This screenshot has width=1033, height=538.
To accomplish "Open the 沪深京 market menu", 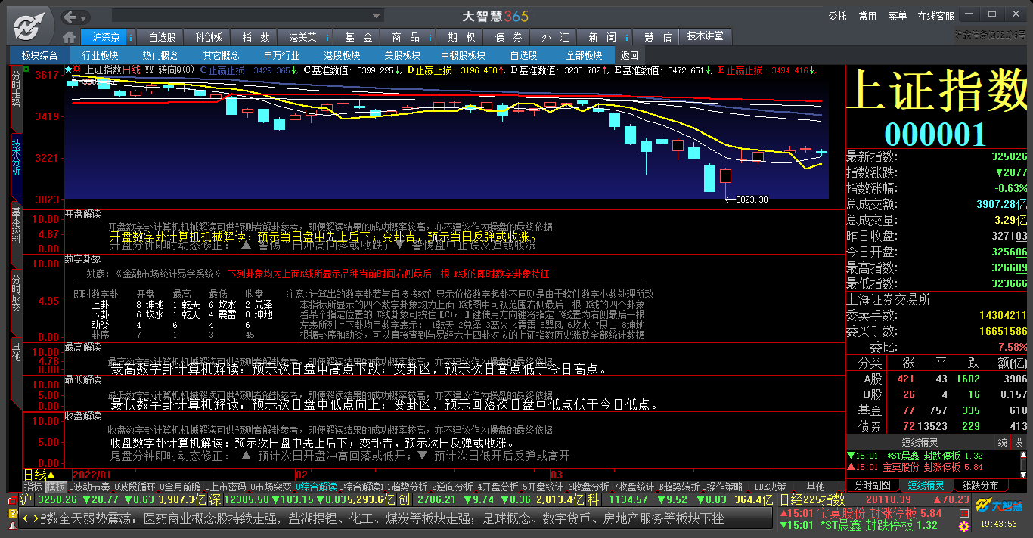I will [105, 37].
